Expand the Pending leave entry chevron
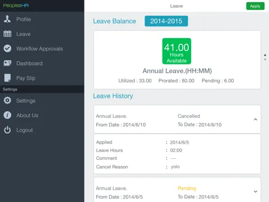Viewport: 269px width, 202px height. pos(256,191)
